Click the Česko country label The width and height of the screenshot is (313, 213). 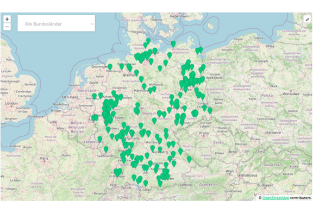coord(218,142)
